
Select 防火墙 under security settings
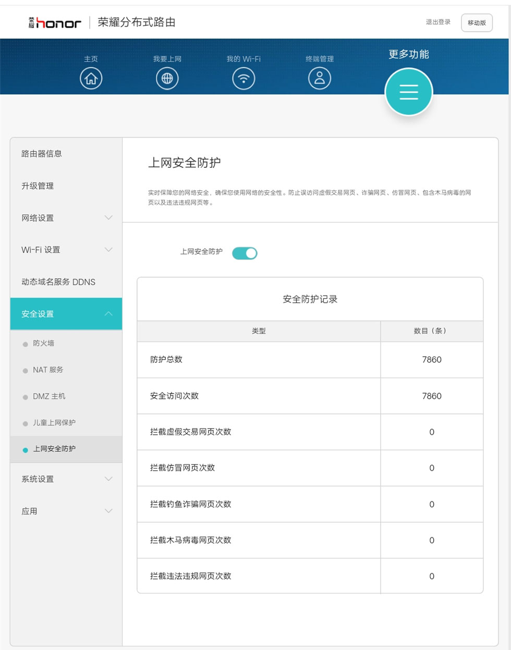[44, 344]
